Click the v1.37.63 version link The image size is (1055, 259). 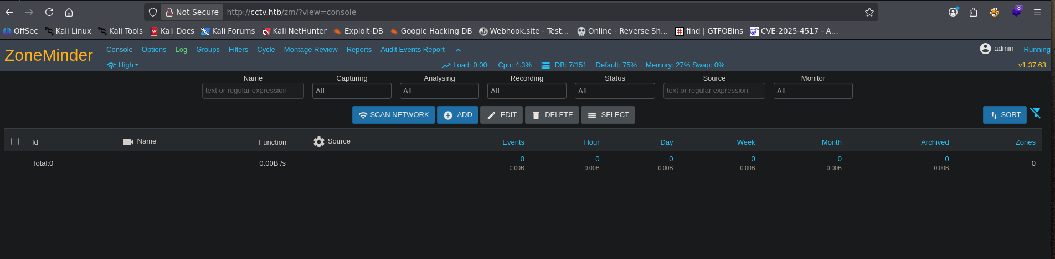1032,65
